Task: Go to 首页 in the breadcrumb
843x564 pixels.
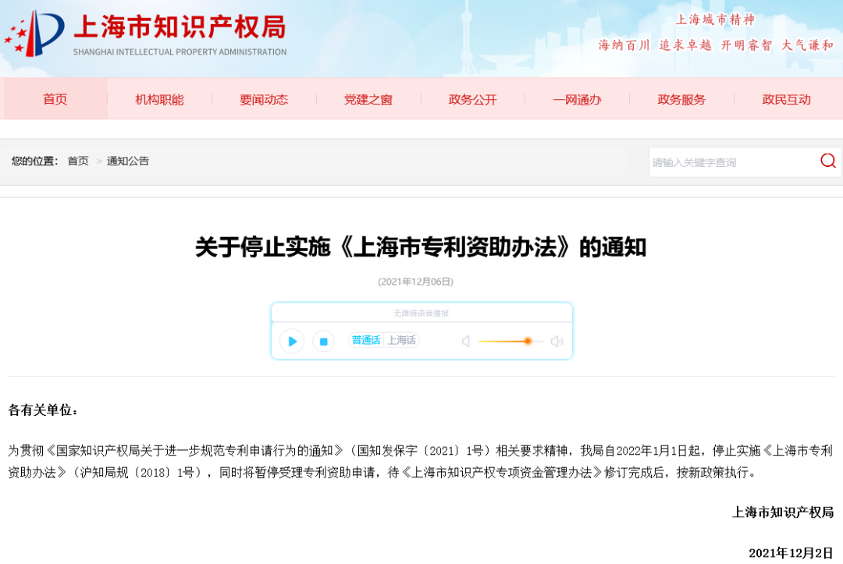Action: tap(78, 161)
